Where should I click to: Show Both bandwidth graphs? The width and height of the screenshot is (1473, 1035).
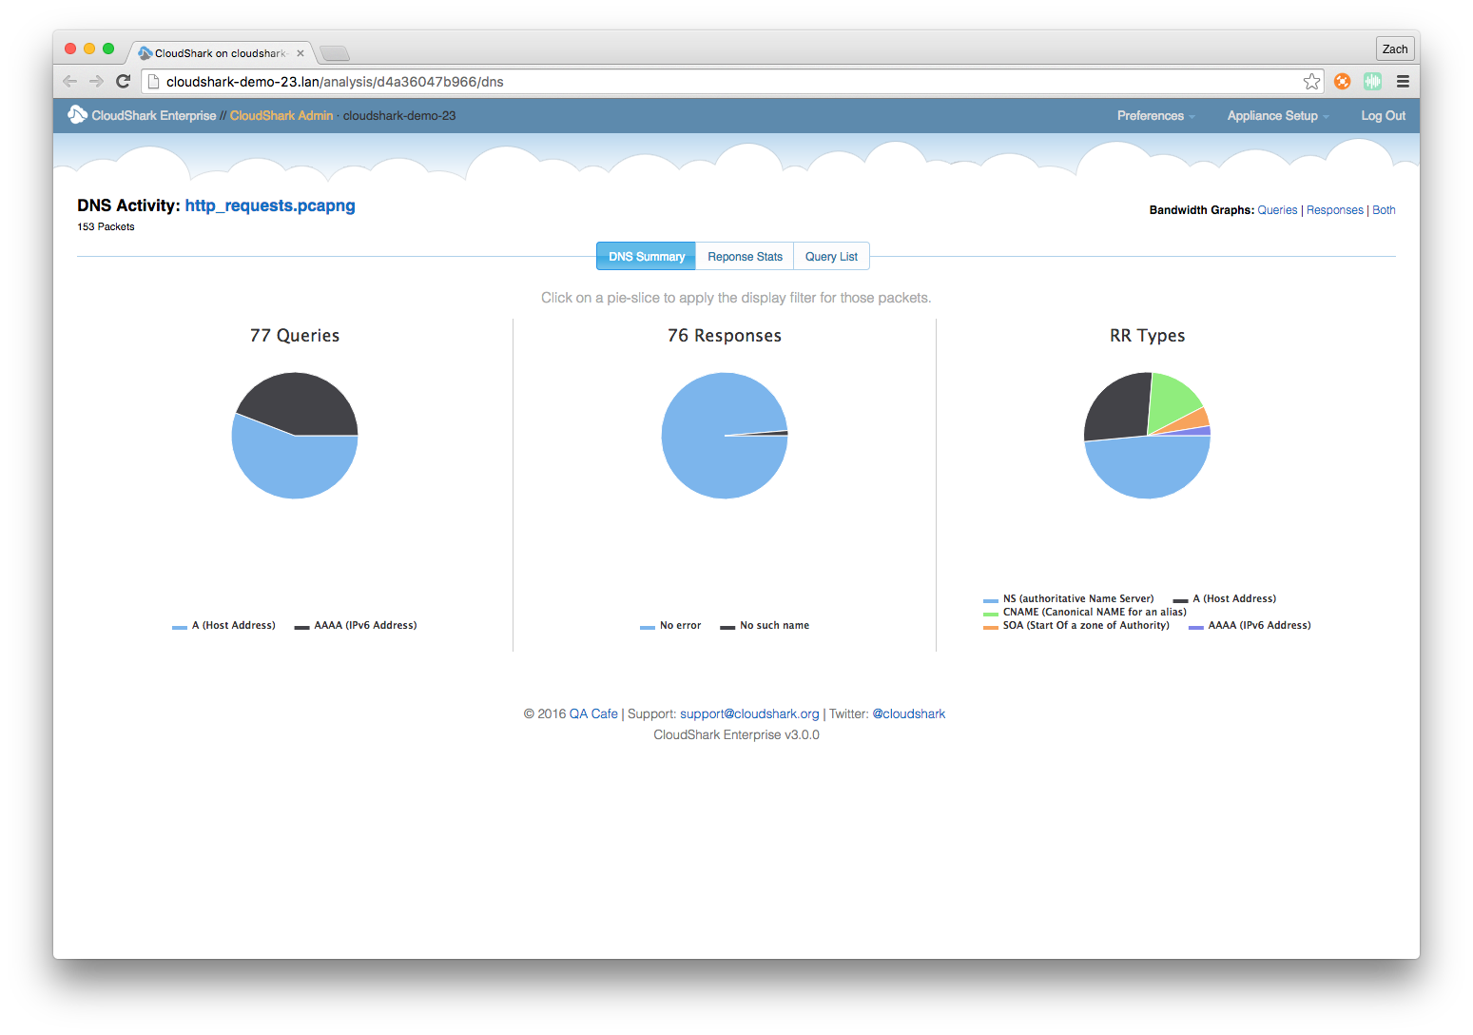coord(1384,210)
